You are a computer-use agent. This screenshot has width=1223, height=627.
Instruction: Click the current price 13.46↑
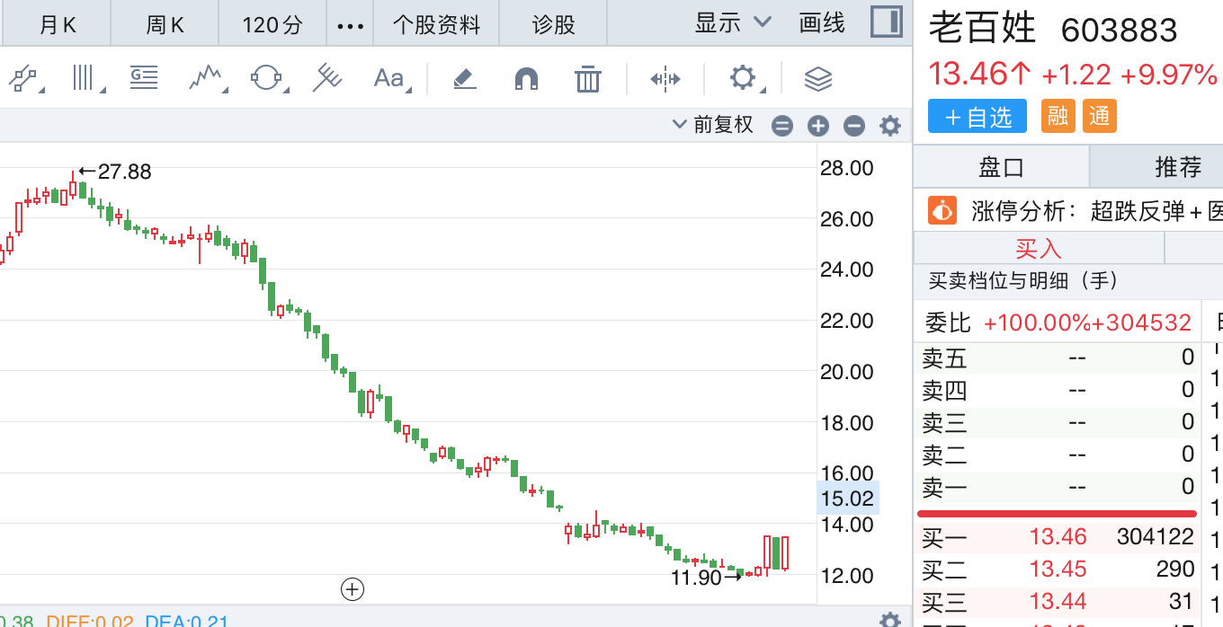click(980, 74)
